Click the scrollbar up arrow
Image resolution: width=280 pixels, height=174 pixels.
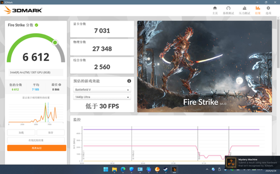pyautogui.click(x=278, y=18)
